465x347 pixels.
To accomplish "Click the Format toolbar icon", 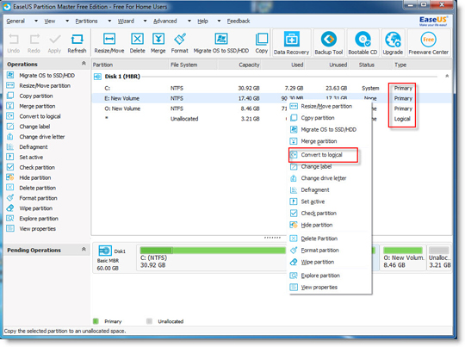I will pos(179,43).
